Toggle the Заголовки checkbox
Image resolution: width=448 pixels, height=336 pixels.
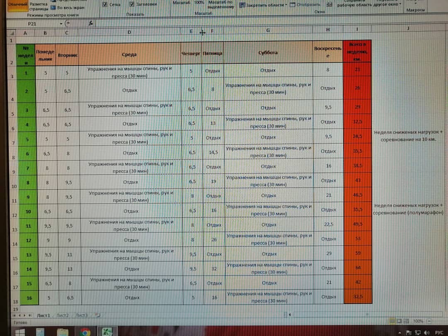coord(132,4)
